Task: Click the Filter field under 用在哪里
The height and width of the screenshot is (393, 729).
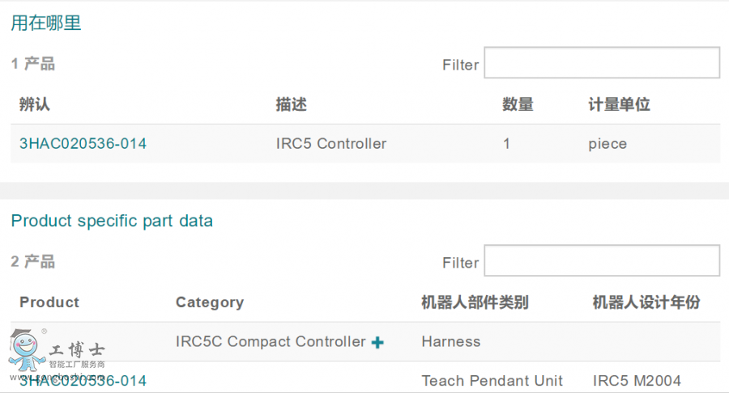Action: pyautogui.click(x=601, y=63)
